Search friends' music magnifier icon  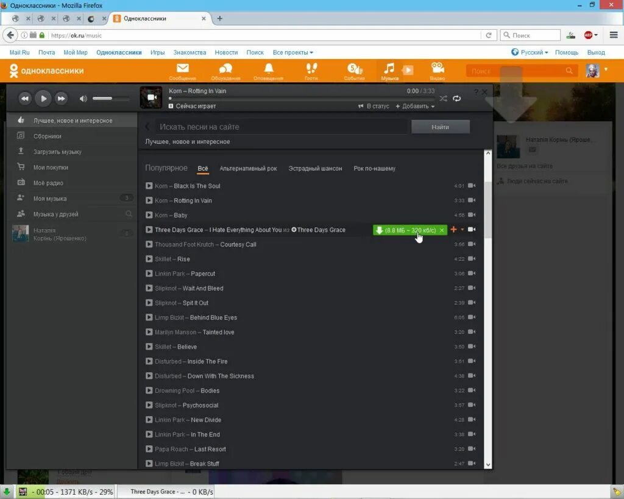click(129, 214)
